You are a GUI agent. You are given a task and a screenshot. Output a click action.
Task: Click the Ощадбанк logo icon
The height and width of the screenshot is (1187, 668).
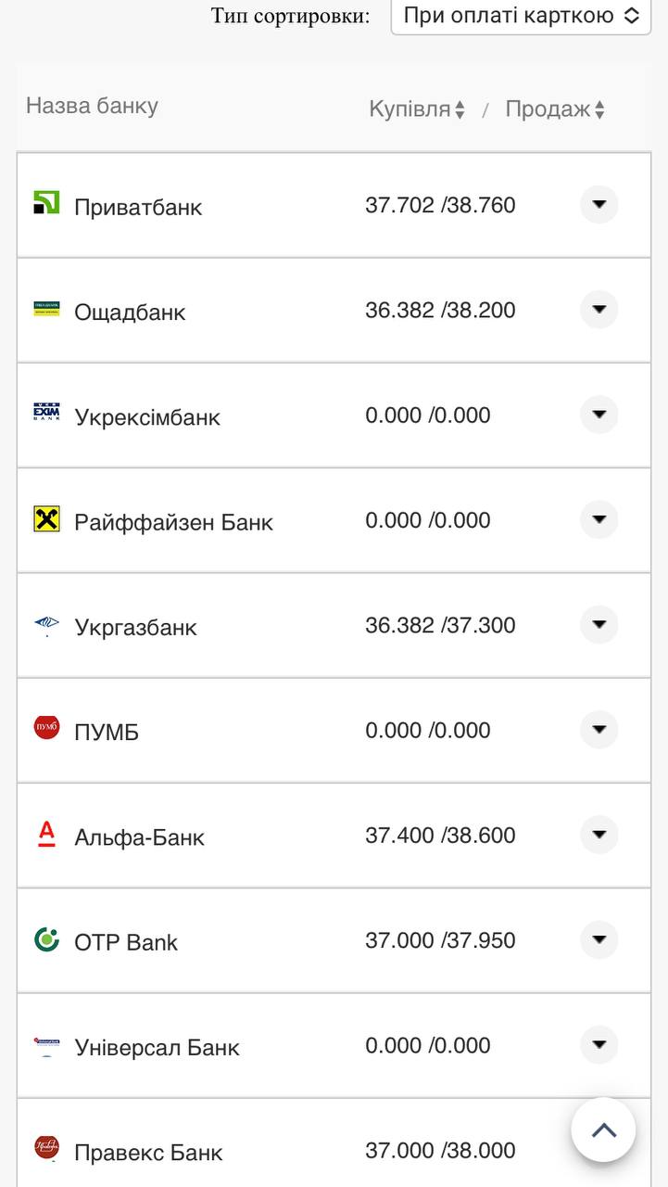coord(46,309)
